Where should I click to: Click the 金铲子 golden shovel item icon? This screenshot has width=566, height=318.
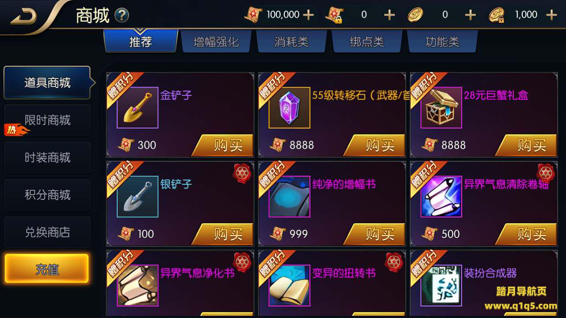[138, 108]
